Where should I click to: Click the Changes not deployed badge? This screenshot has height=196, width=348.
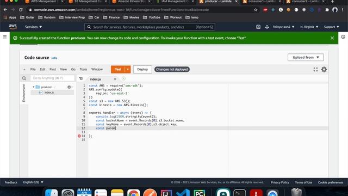172,69
